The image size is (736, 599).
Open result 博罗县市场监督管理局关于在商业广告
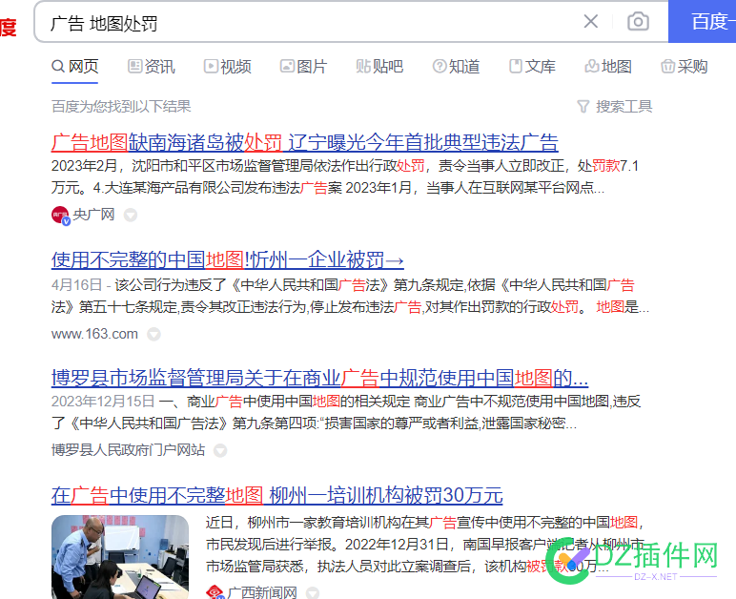click(x=319, y=378)
